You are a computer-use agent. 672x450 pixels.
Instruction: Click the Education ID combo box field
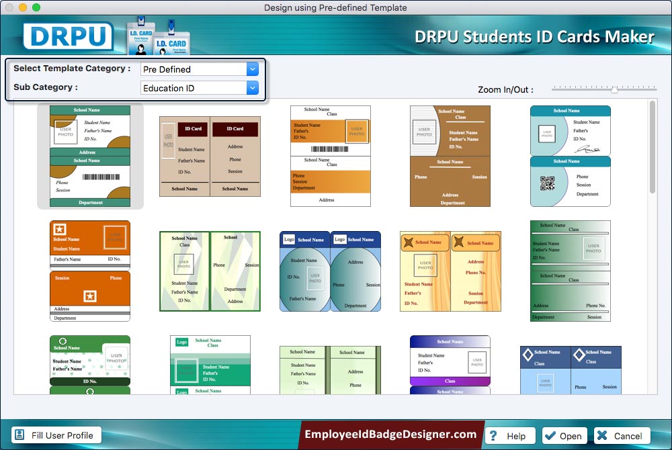[200, 88]
